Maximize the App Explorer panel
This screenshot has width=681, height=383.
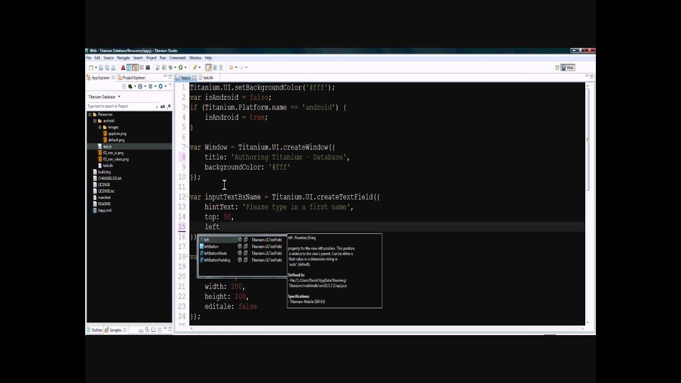[170, 77]
